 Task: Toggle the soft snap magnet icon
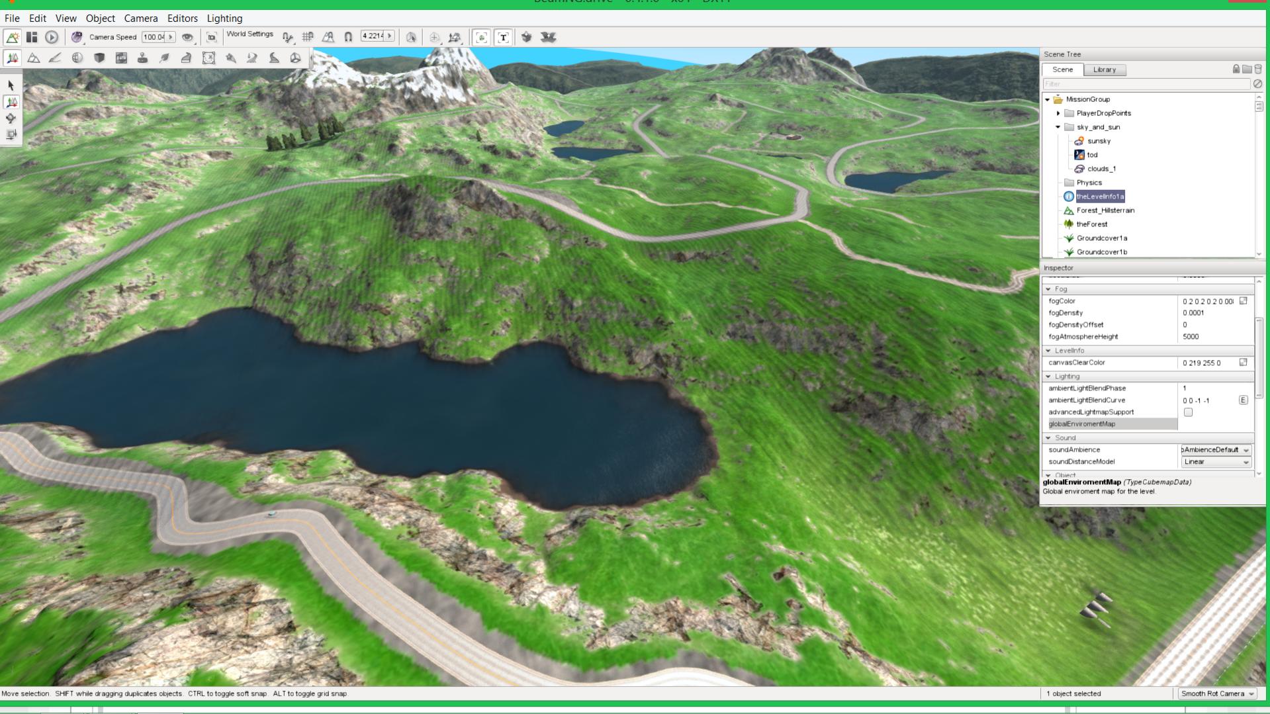tap(348, 37)
